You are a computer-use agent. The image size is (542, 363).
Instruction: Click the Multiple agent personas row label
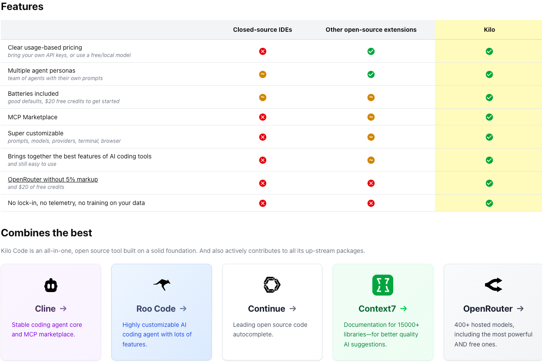coord(42,71)
